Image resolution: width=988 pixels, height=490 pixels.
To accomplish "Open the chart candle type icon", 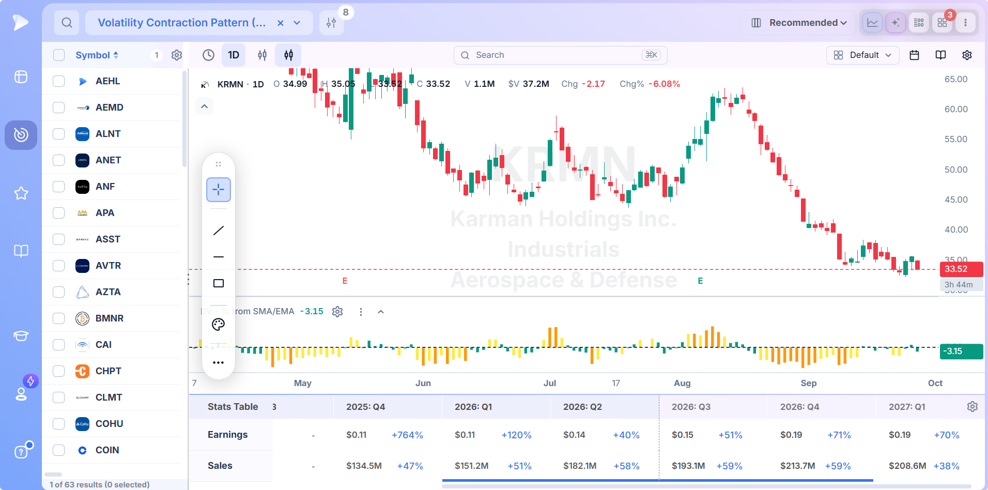I will [263, 55].
